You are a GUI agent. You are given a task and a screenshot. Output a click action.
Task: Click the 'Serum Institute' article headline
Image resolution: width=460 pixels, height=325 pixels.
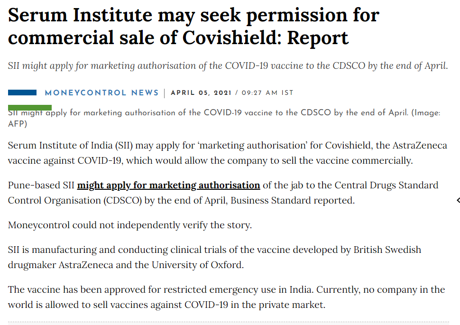[x=193, y=27]
